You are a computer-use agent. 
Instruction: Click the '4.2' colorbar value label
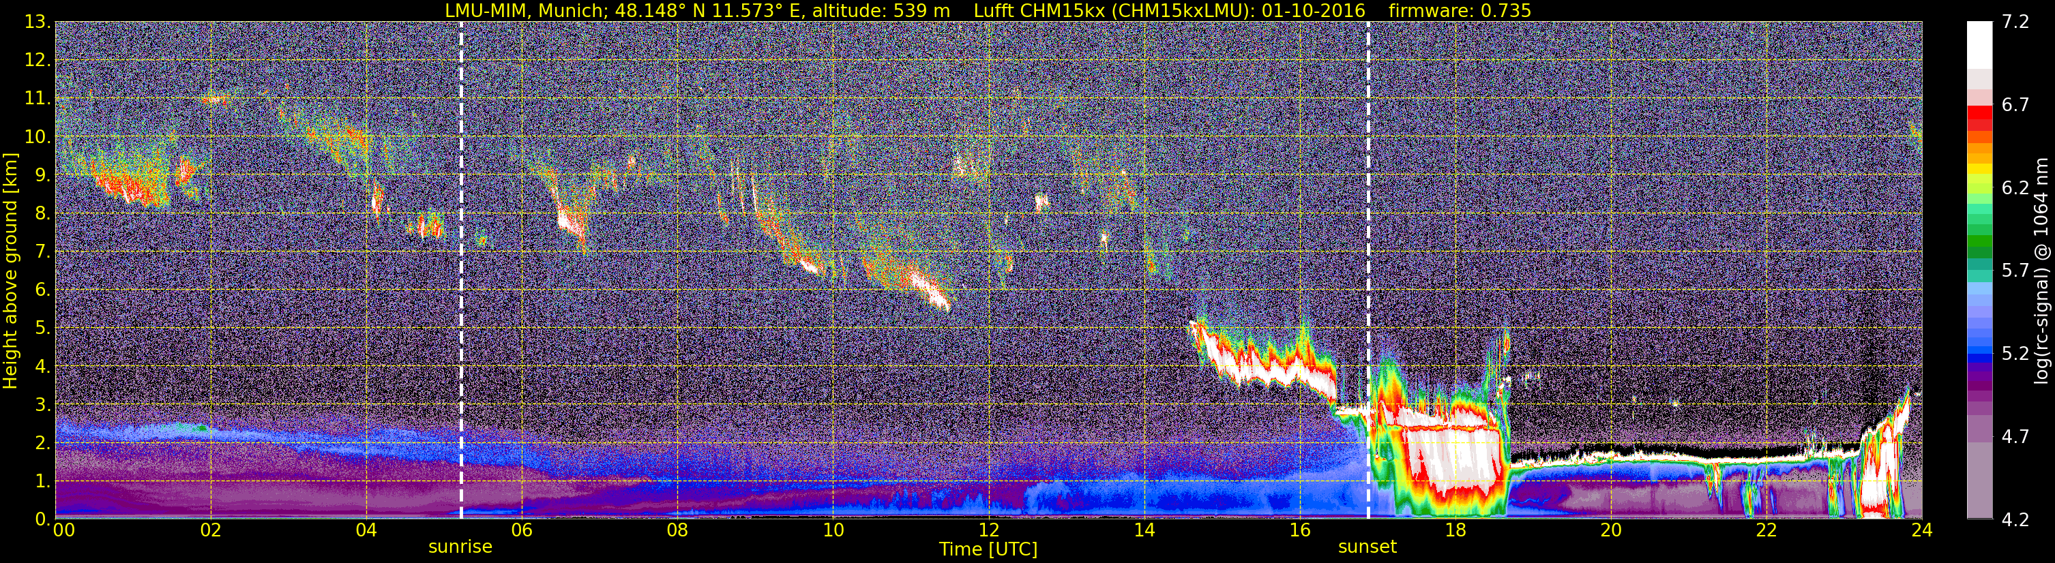coord(2015,519)
